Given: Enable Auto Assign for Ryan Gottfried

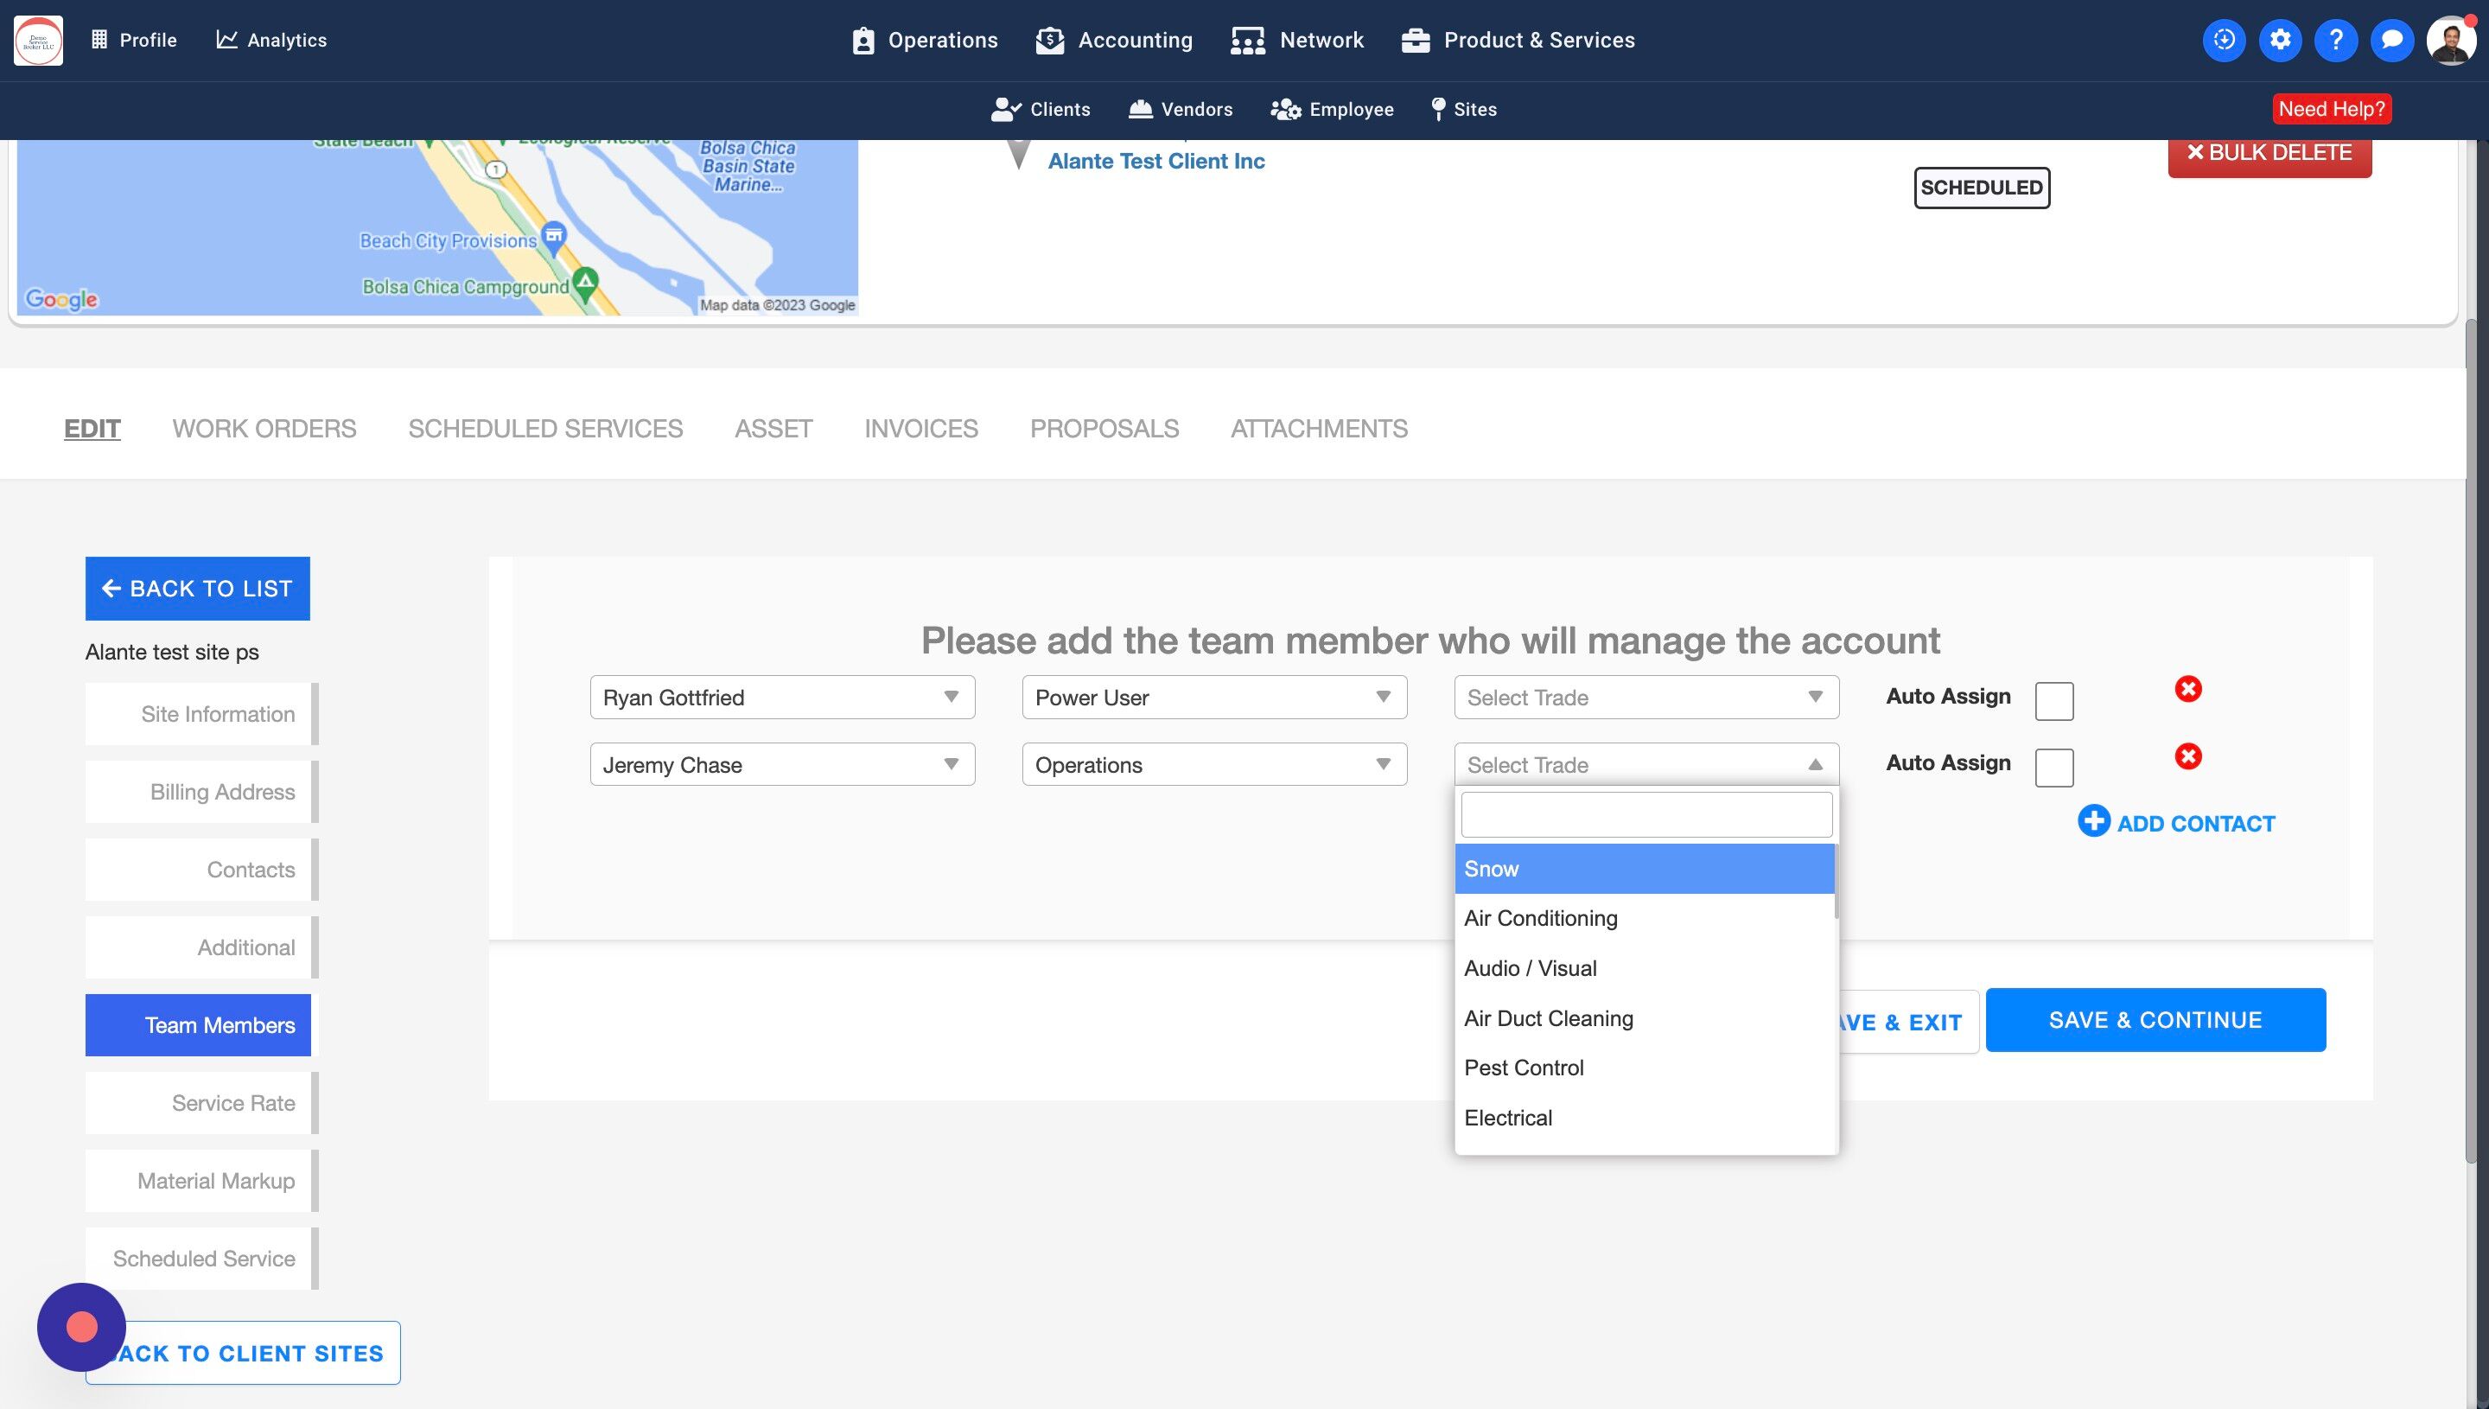Looking at the screenshot, I should [x=2053, y=701].
